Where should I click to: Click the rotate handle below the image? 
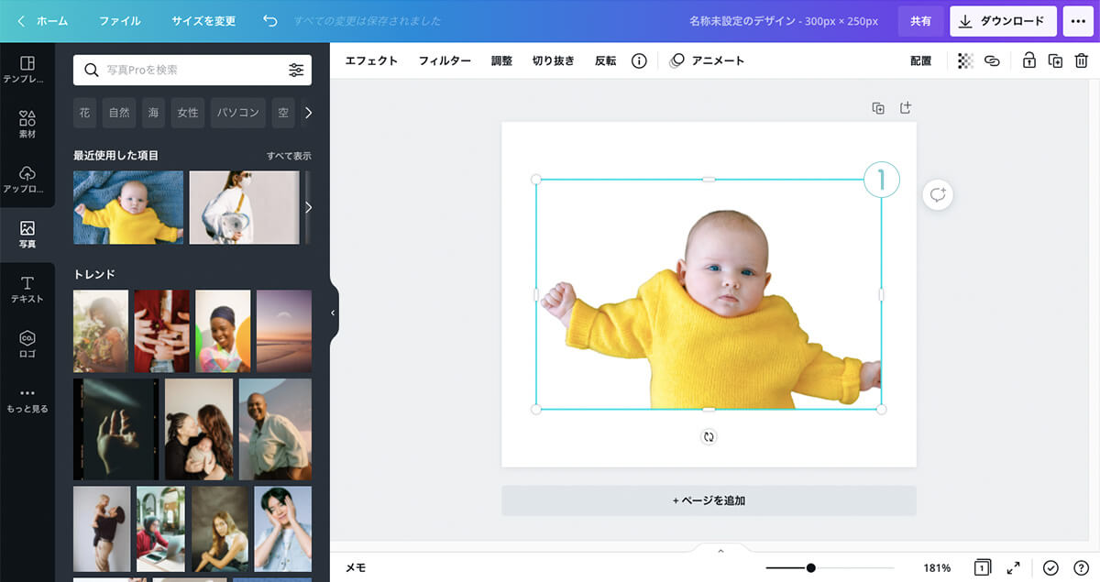coord(709,437)
